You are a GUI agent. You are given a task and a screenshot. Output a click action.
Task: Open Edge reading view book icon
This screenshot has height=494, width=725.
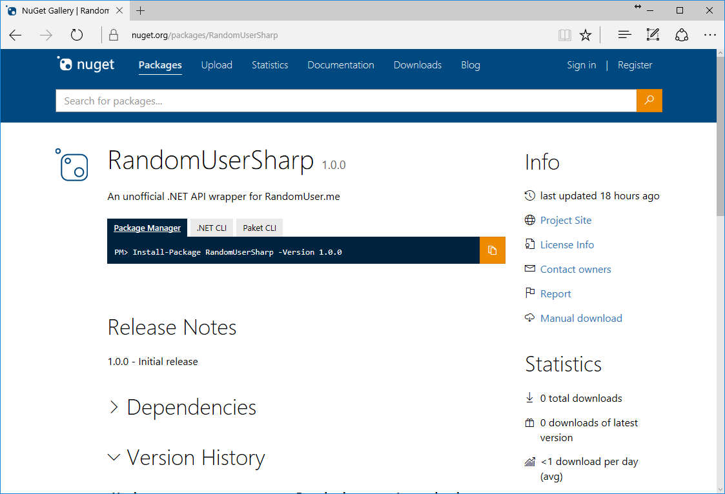565,35
